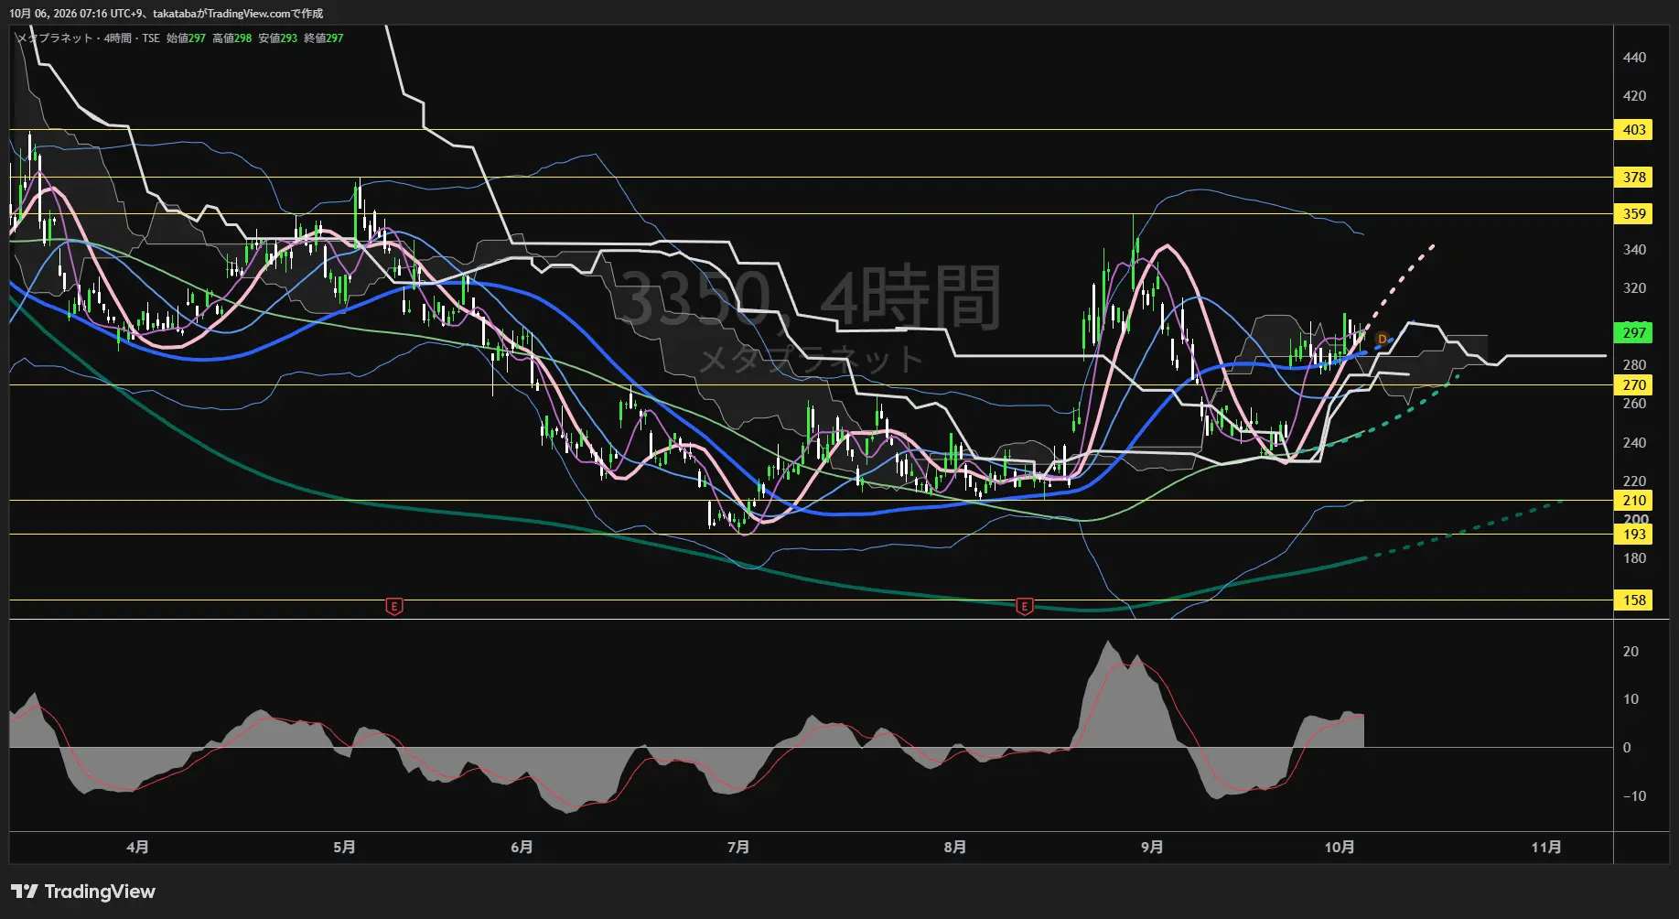Click 440 on the price axis

click(1634, 58)
